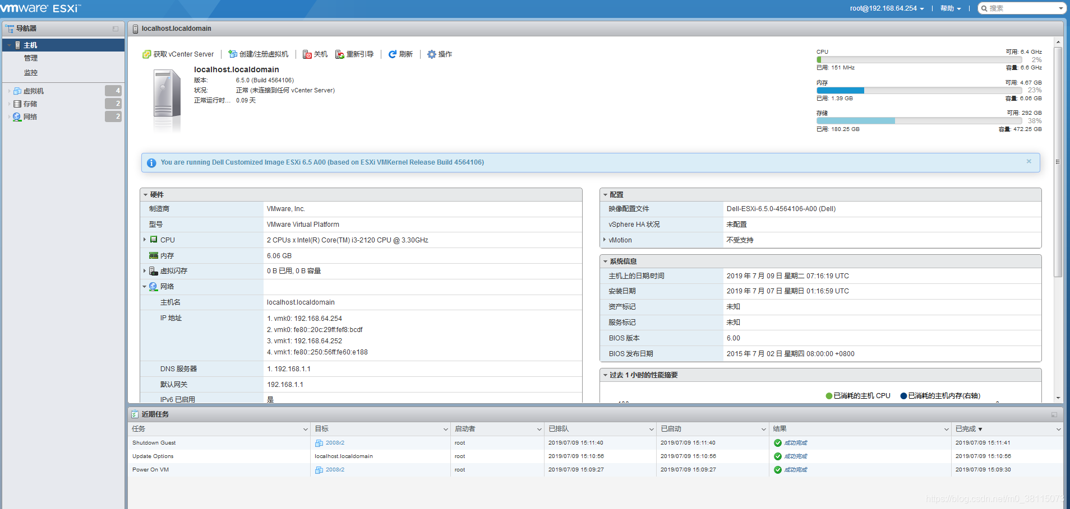Select 网络 in the navigator

click(x=30, y=116)
